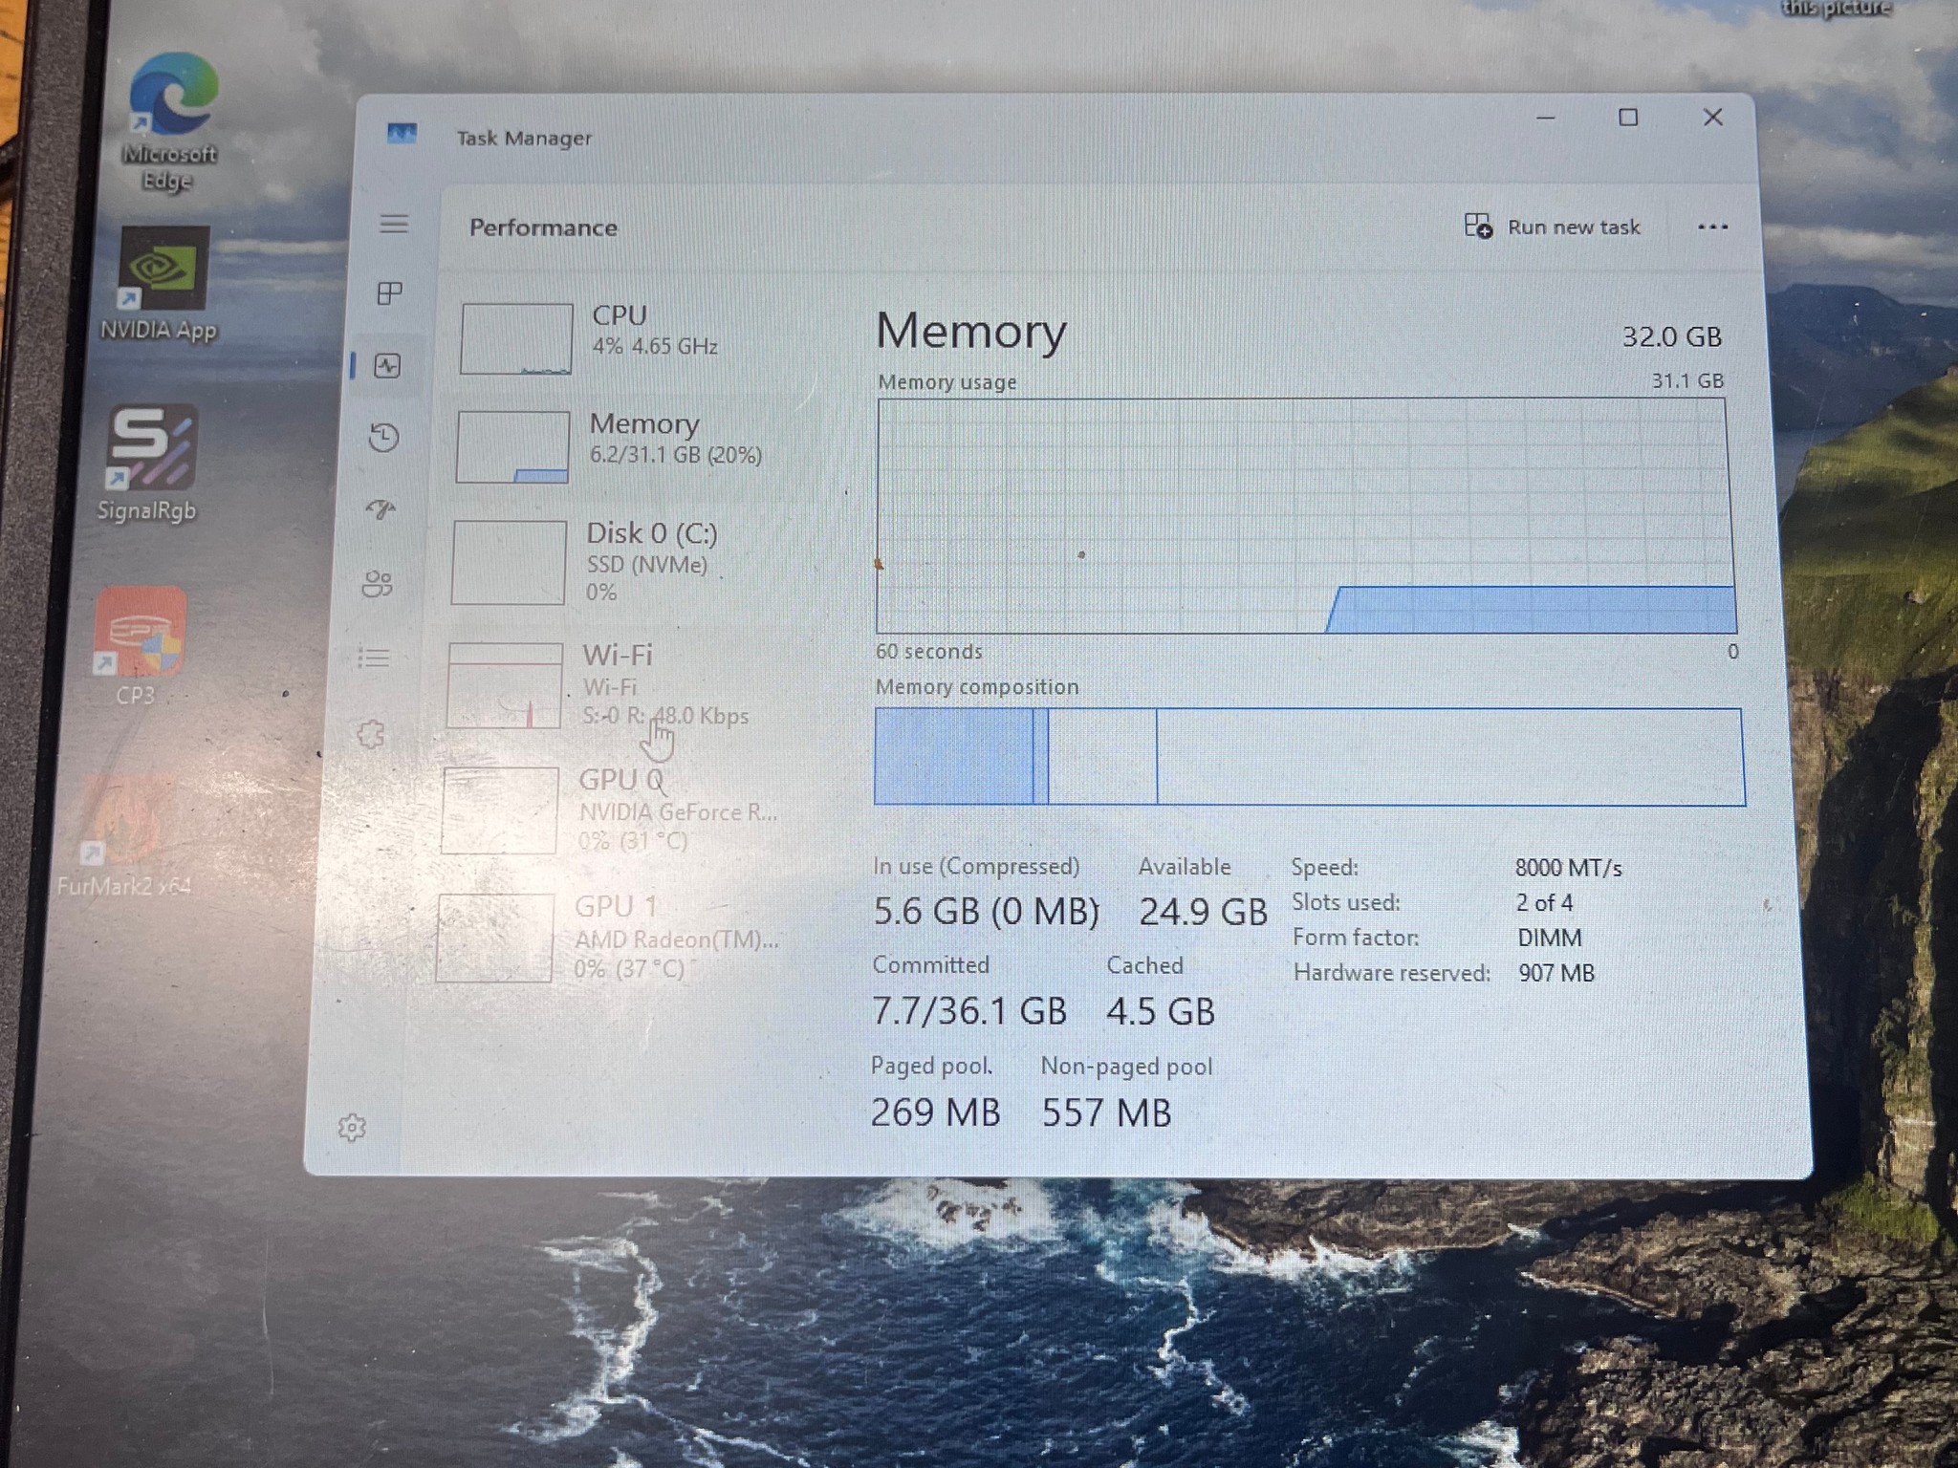The image size is (1958, 1468).
Task: Maximize the Task Manager window
Action: pyautogui.click(x=1628, y=118)
